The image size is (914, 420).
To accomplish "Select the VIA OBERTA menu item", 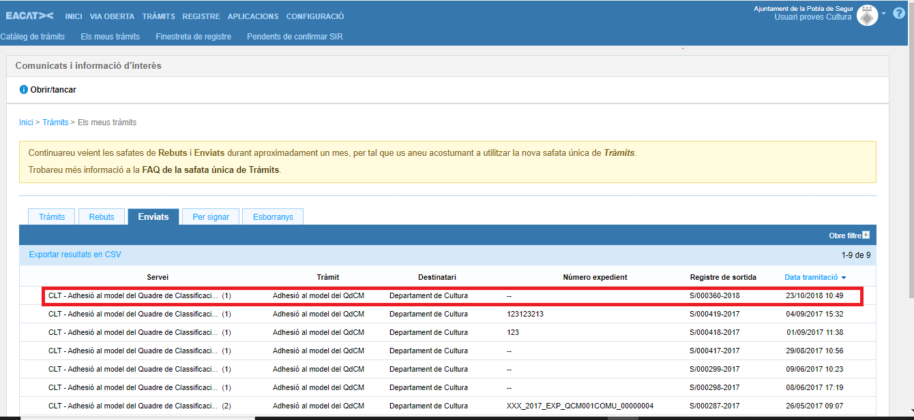I will [112, 16].
